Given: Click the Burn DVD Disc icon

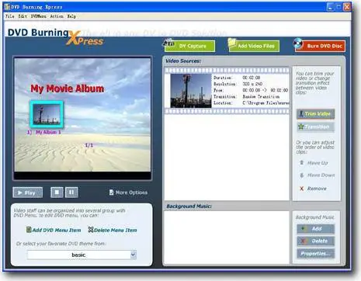Looking at the screenshot, I should click(298, 43).
